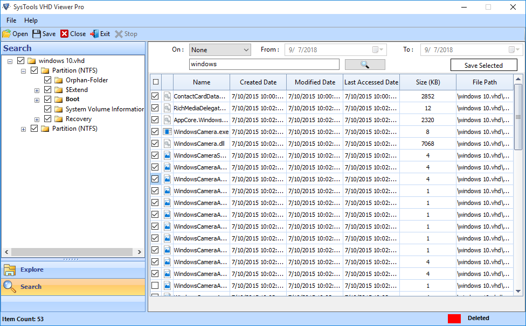Open the File menu
The width and height of the screenshot is (526, 326).
click(x=11, y=20)
